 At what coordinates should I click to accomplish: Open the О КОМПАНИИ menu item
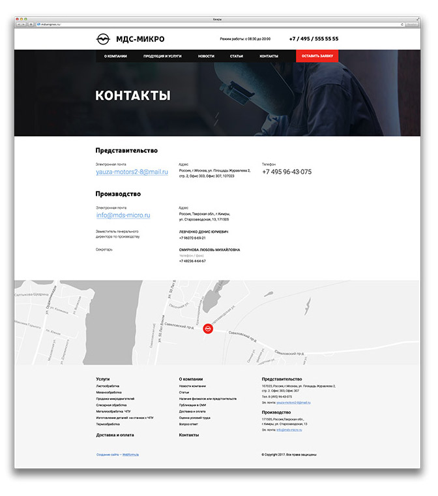115,56
